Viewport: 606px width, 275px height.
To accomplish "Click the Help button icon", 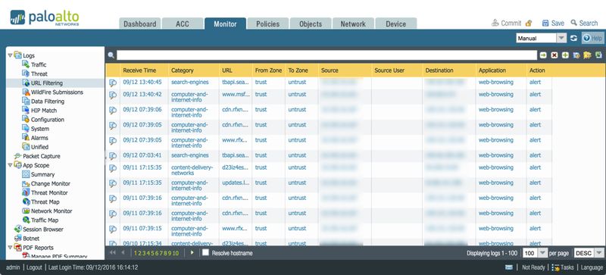I will (x=586, y=39).
